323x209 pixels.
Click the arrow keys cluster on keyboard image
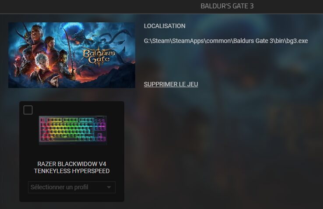100,138
